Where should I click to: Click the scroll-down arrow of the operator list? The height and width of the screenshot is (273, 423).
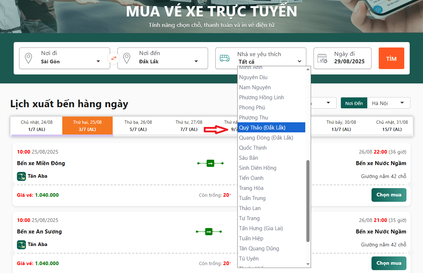308,264
